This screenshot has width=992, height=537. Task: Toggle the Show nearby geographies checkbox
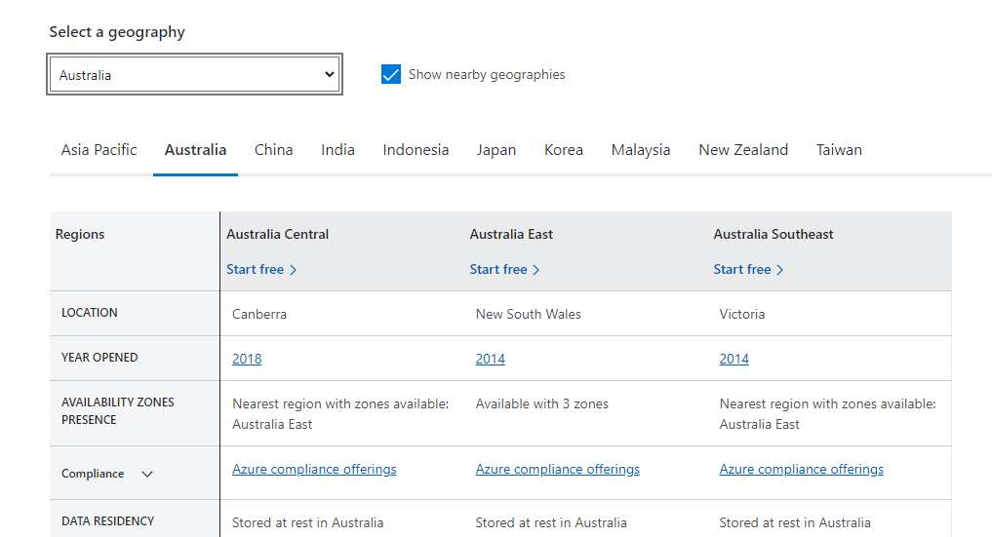click(x=391, y=75)
